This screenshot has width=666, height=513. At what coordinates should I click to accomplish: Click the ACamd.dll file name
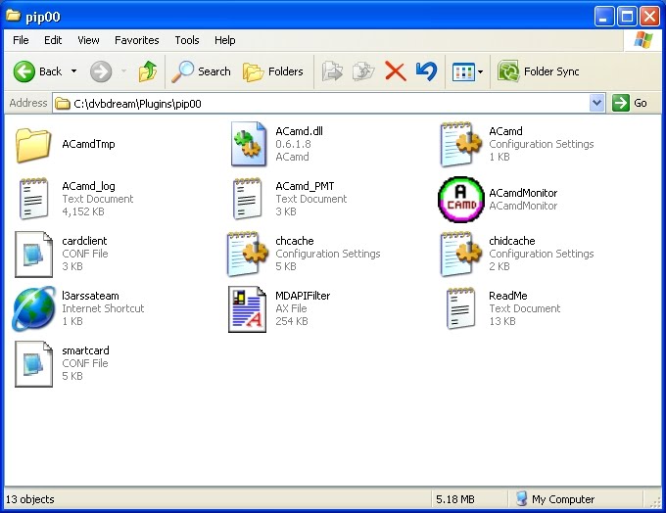pos(299,131)
